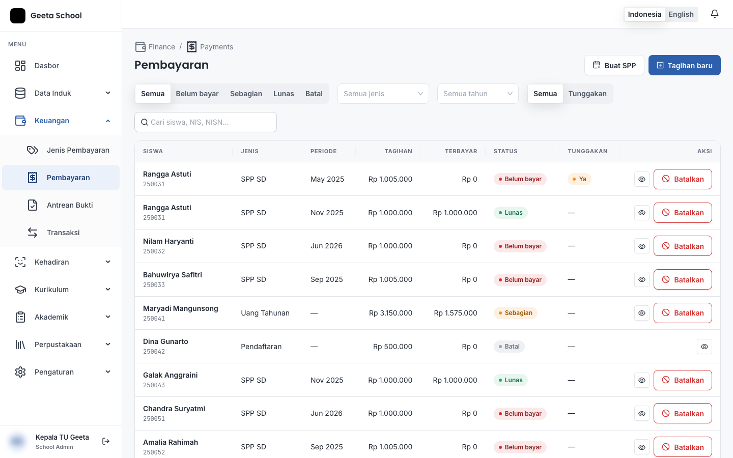Image resolution: width=733 pixels, height=458 pixels.
Task: Cancel Chandra Suryatmi's bill with Batalkan
Action: pyautogui.click(x=683, y=413)
